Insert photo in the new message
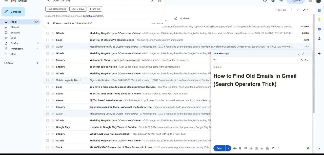Viewport: 324px width, 155px height. point(262,148)
